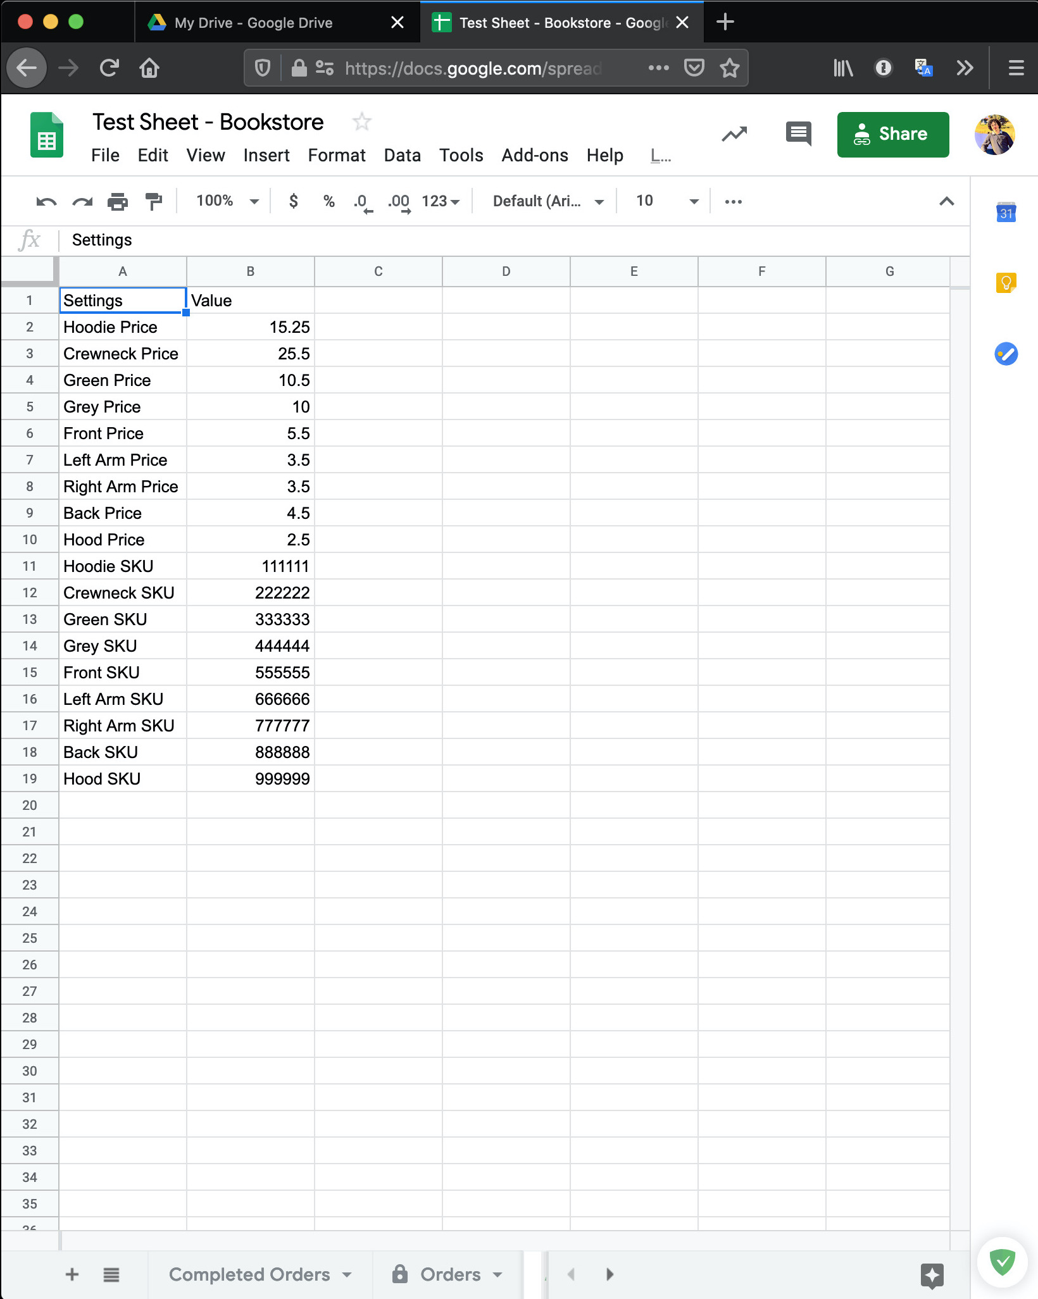This screenshot has height=1299, width=1038.
Task: Open the Format menu
Action: pyautogui.click(x=336, y=156)
